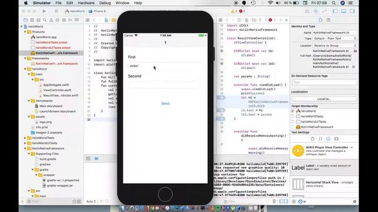
Task: Focus the On Demand Resource Tags field
Action: tap(324, 82)
